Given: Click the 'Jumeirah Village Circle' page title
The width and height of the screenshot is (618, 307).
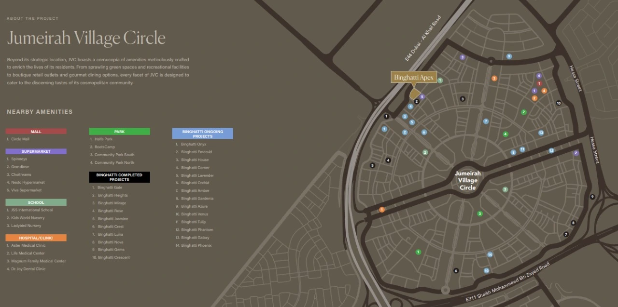Looking at the screenshot, I should tap(86, 38).
